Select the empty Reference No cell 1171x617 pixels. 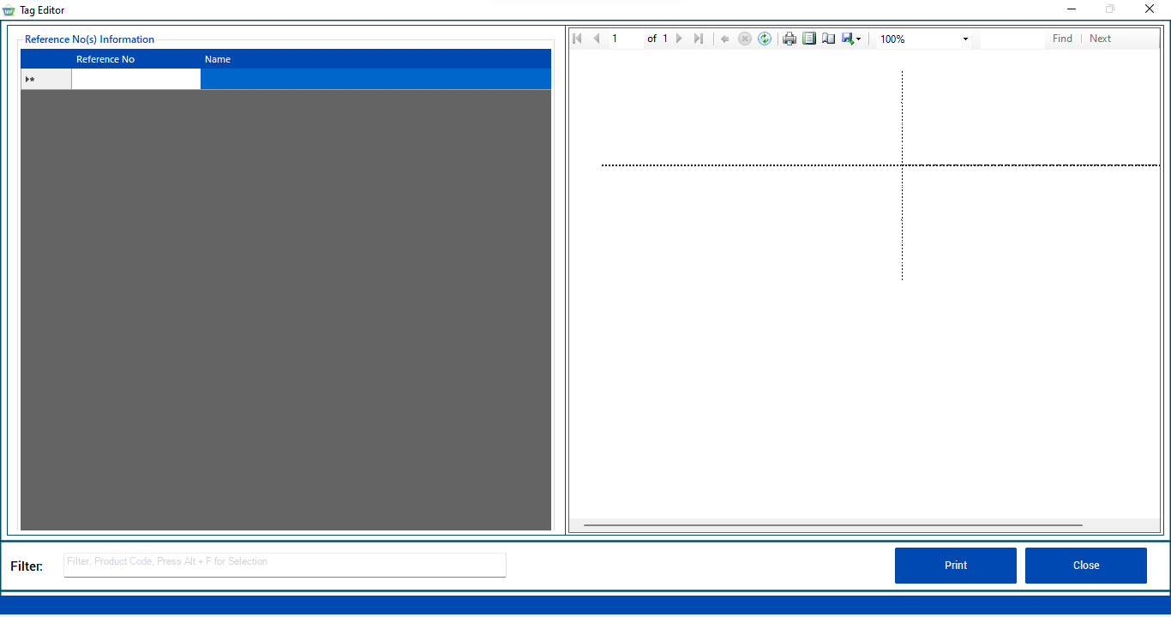[x=136, y=80]
